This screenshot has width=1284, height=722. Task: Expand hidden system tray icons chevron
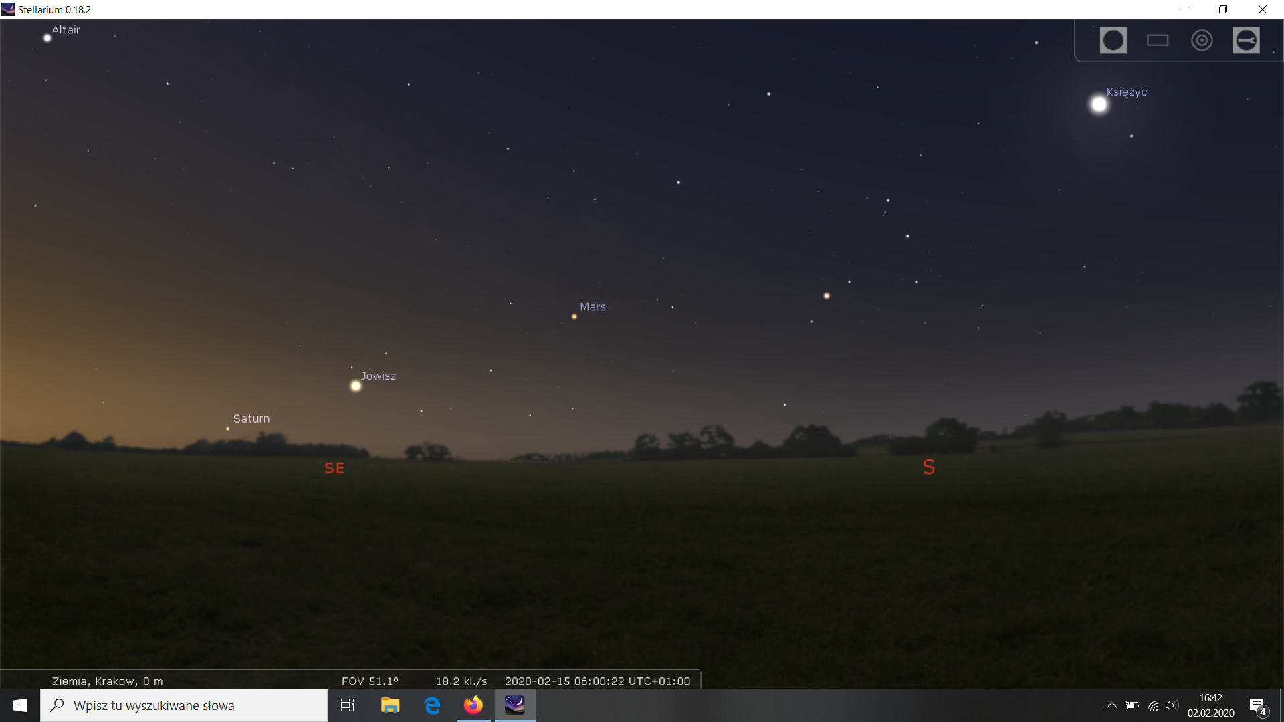click(x=1111, y=705)
